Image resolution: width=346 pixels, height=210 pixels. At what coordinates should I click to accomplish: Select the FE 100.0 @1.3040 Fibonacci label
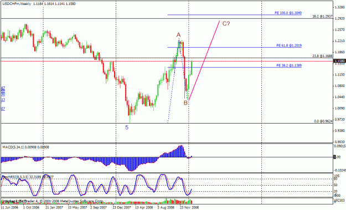click(x=288, y=13)
